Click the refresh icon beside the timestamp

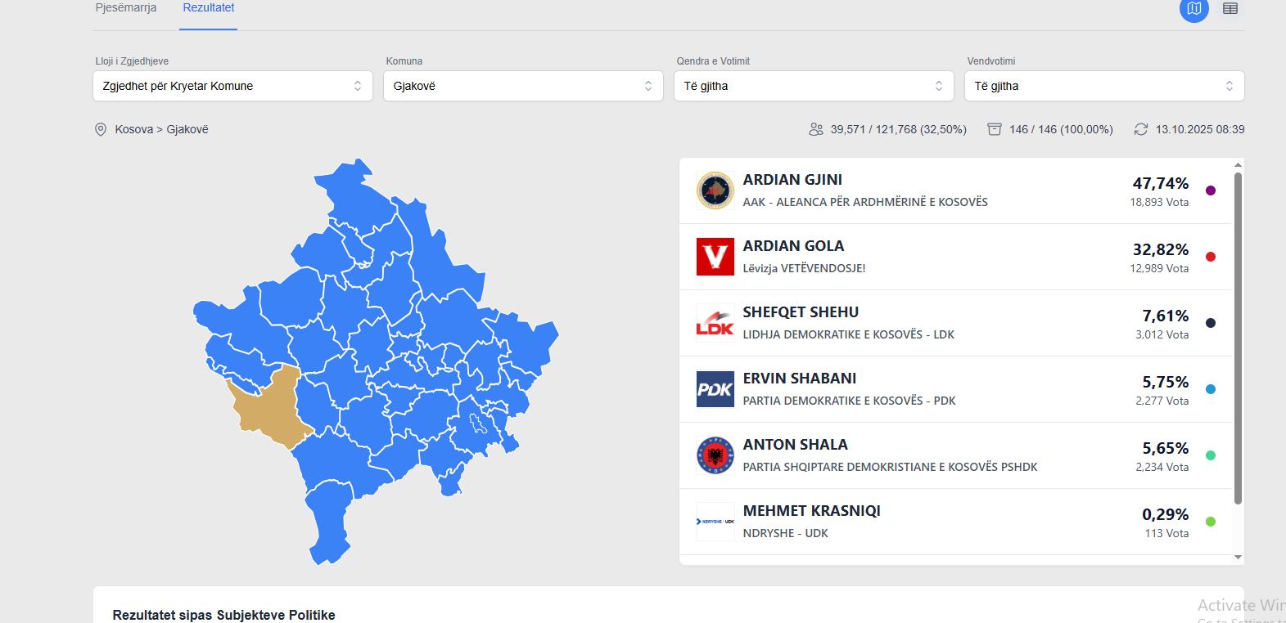pyautogui.click(x=1140, y=129)
